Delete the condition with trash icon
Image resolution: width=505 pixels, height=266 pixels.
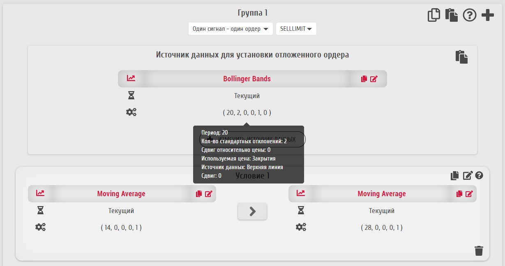(x=479, y=250)
